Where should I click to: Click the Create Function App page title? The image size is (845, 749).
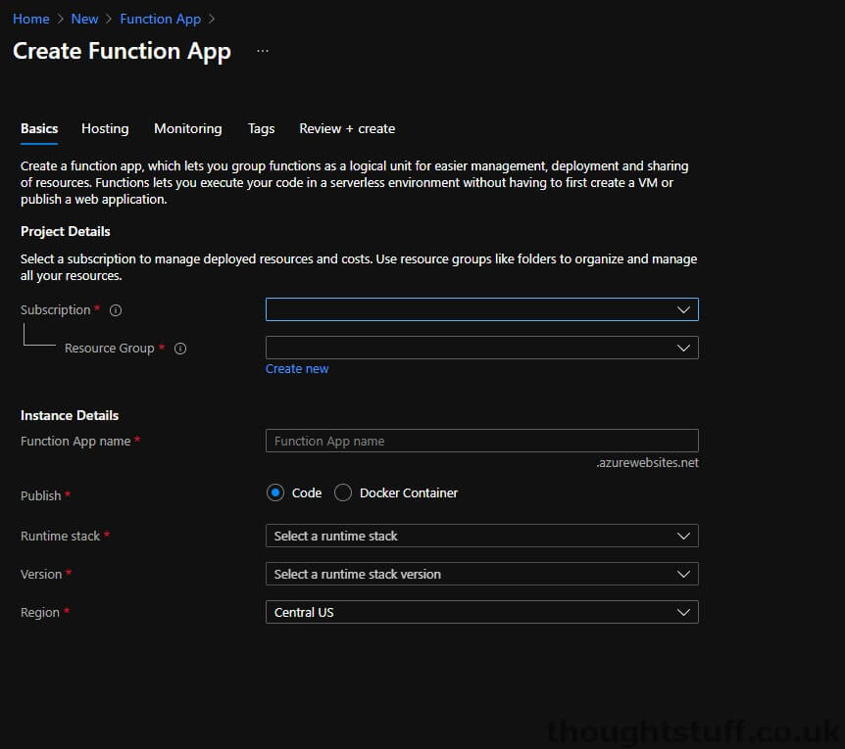[x=122, y=52]
